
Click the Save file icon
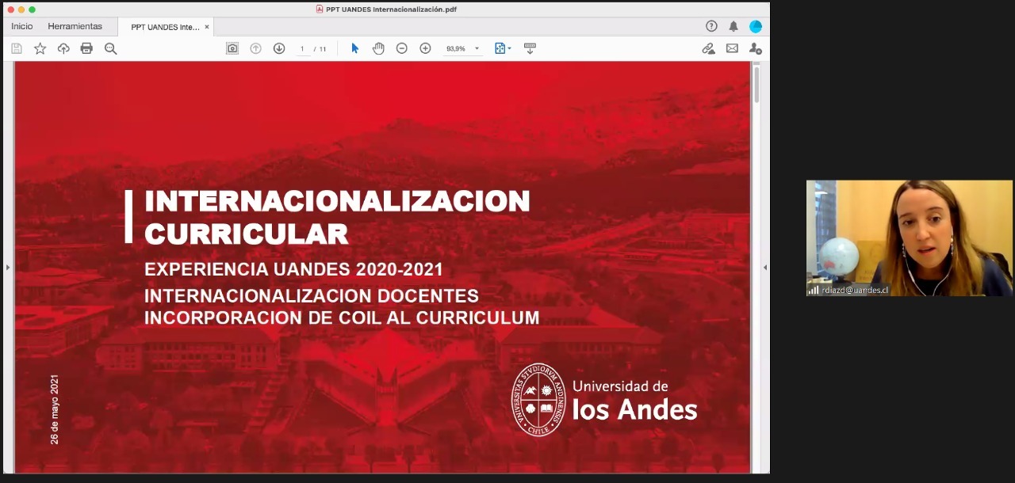(17, 48)
